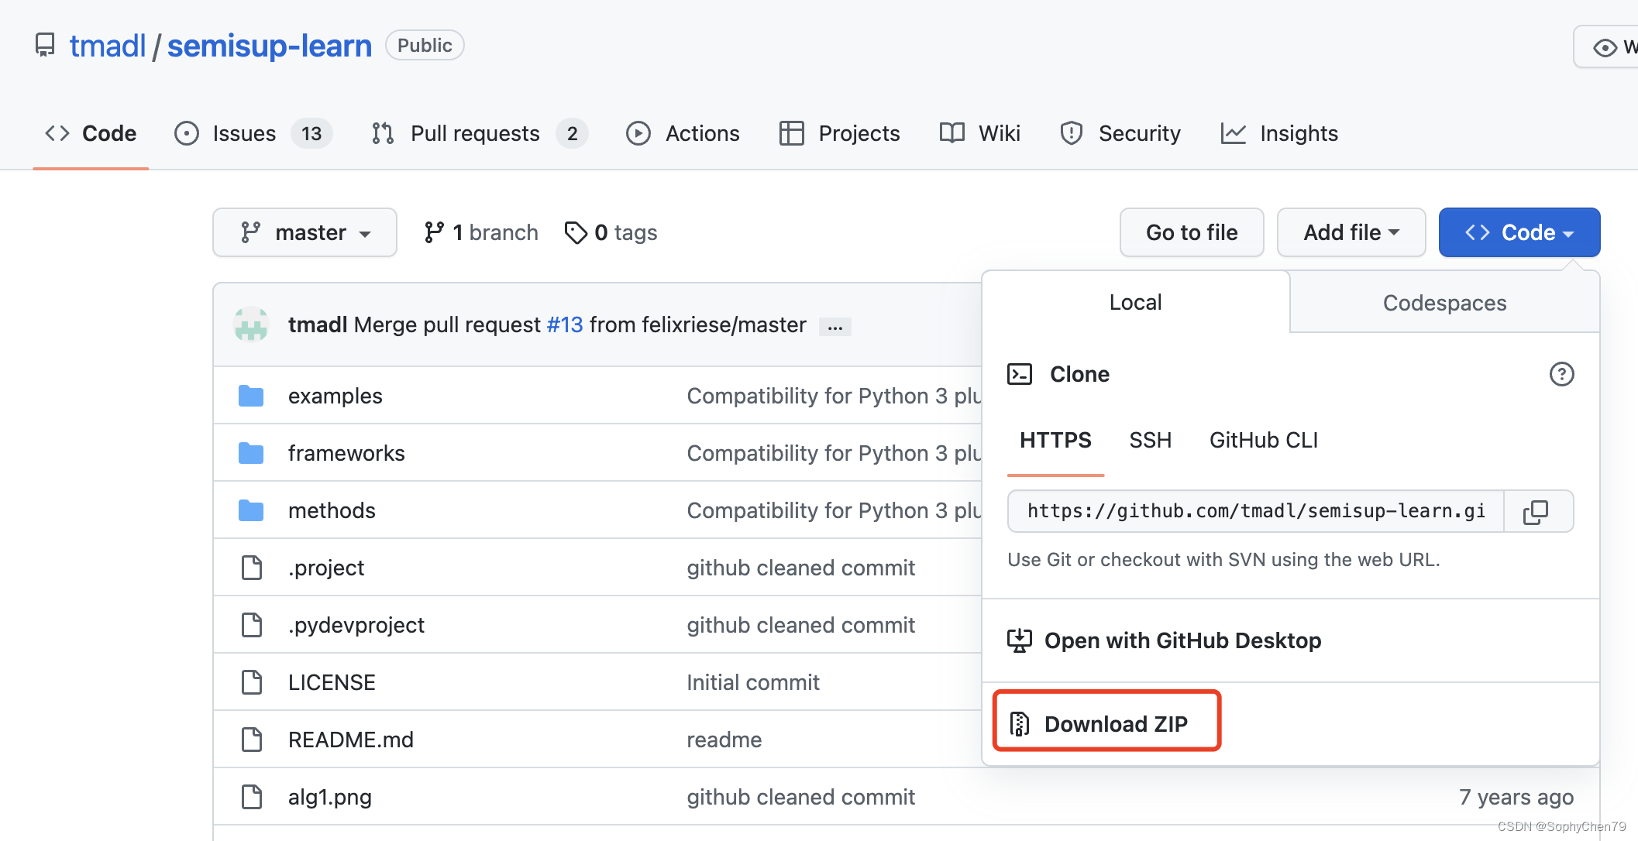1638x841 pixels.
Task: Open the alg1.png github cleaned commit message
Action: point(801,797)
